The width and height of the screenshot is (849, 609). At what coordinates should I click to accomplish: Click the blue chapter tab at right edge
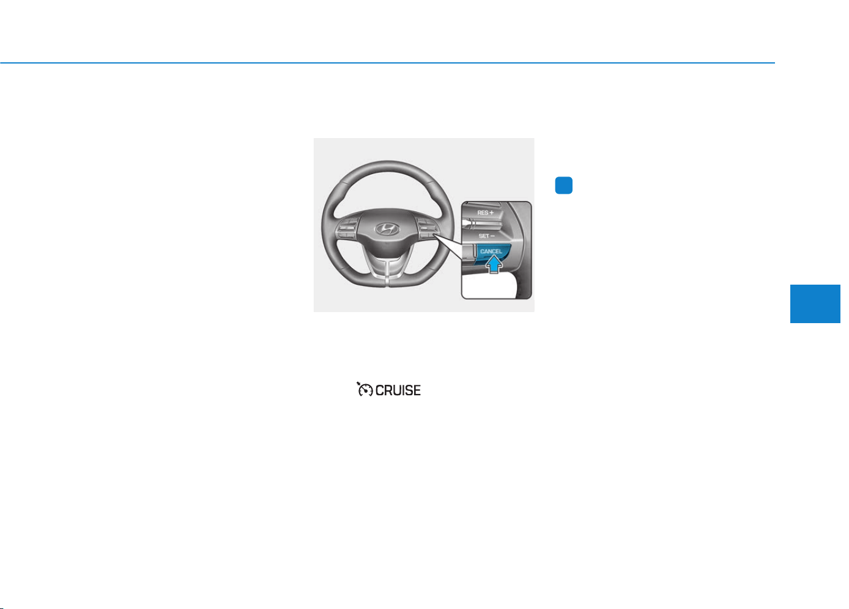tap(815, 303)
